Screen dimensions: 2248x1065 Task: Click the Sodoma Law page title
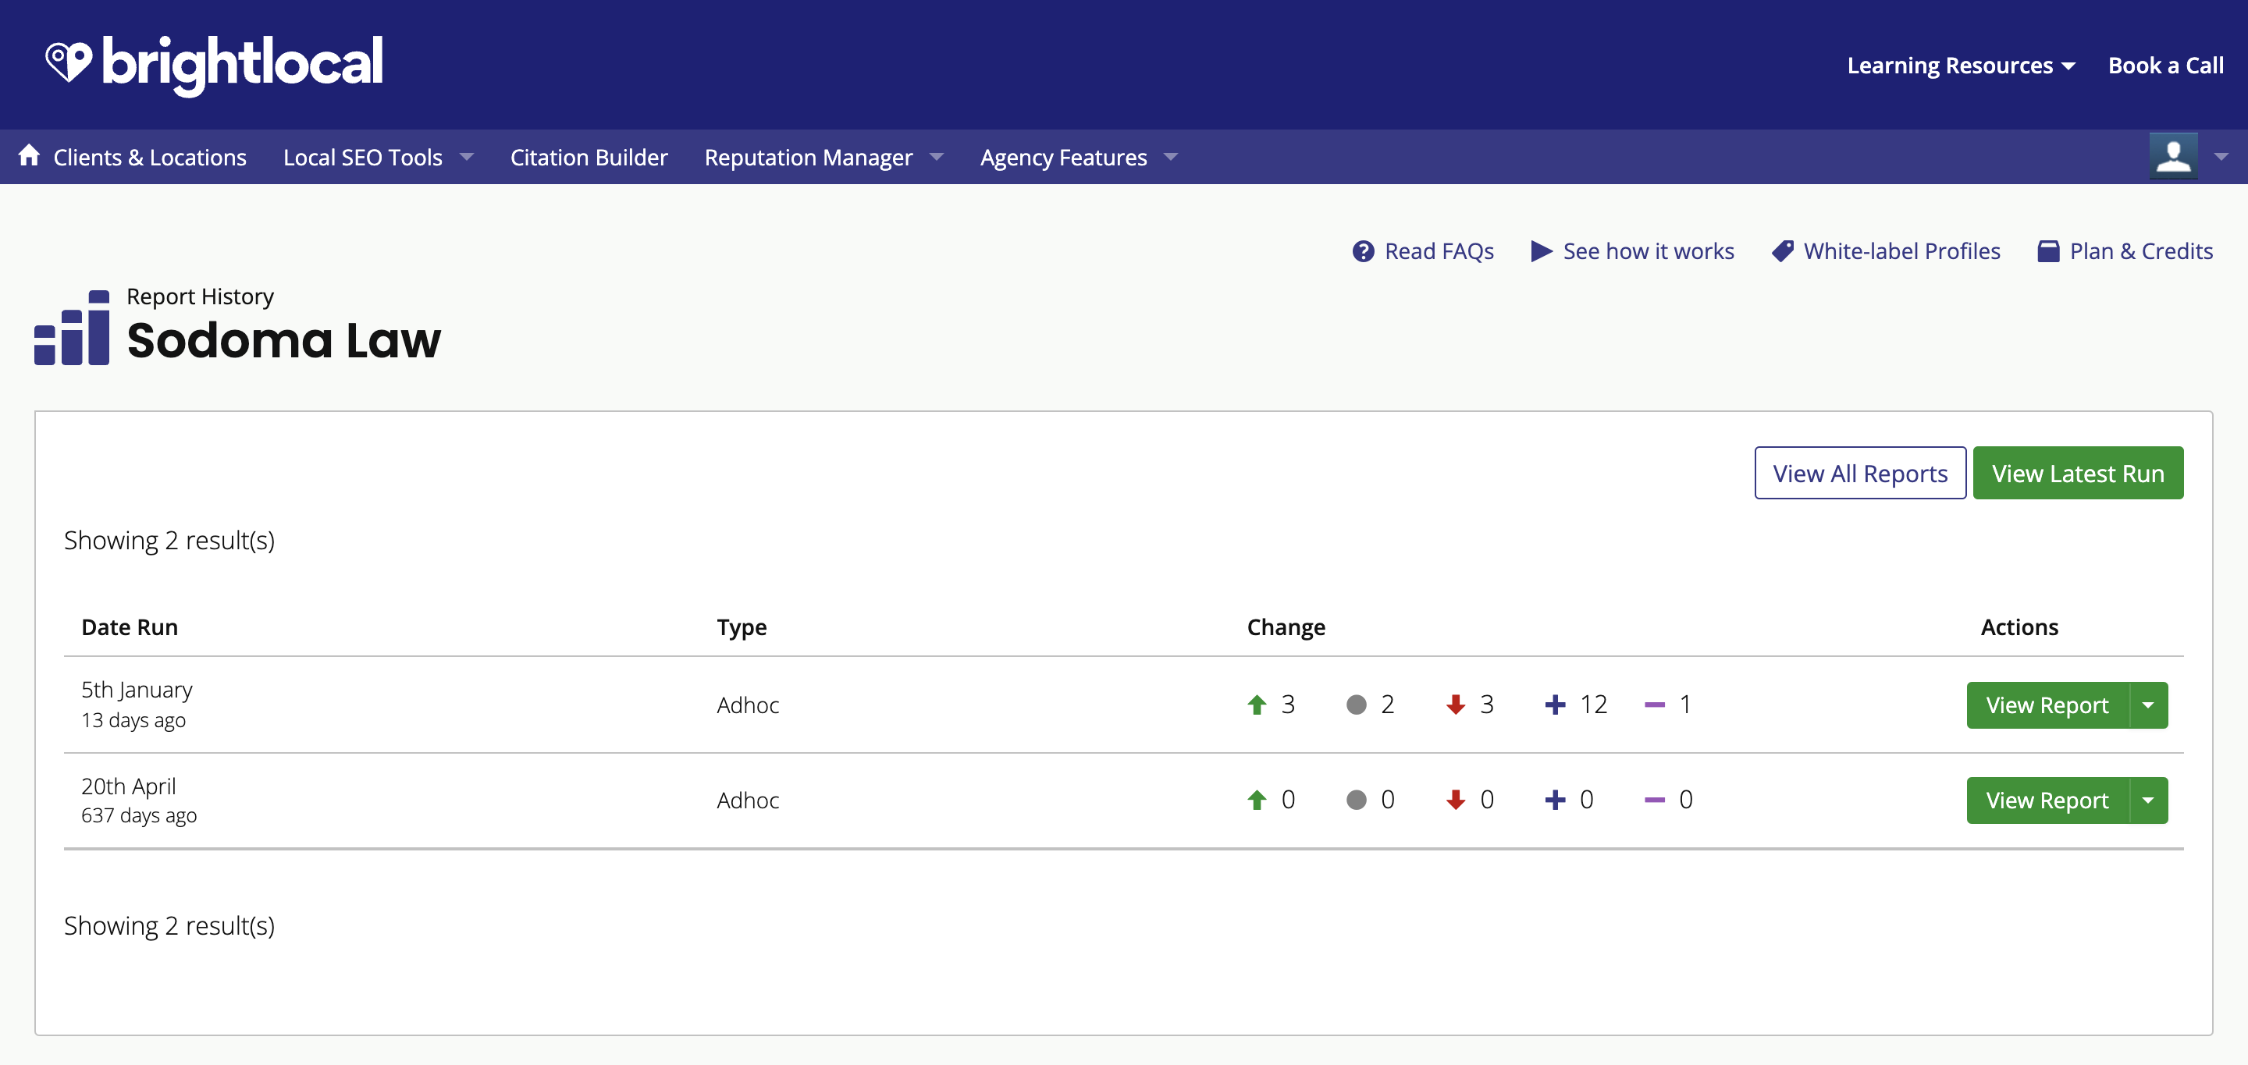(283, 340)
